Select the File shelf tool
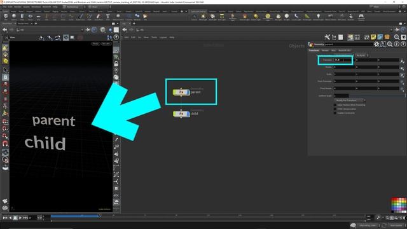The width and height of the screenshot is (407, 229). 146,17
